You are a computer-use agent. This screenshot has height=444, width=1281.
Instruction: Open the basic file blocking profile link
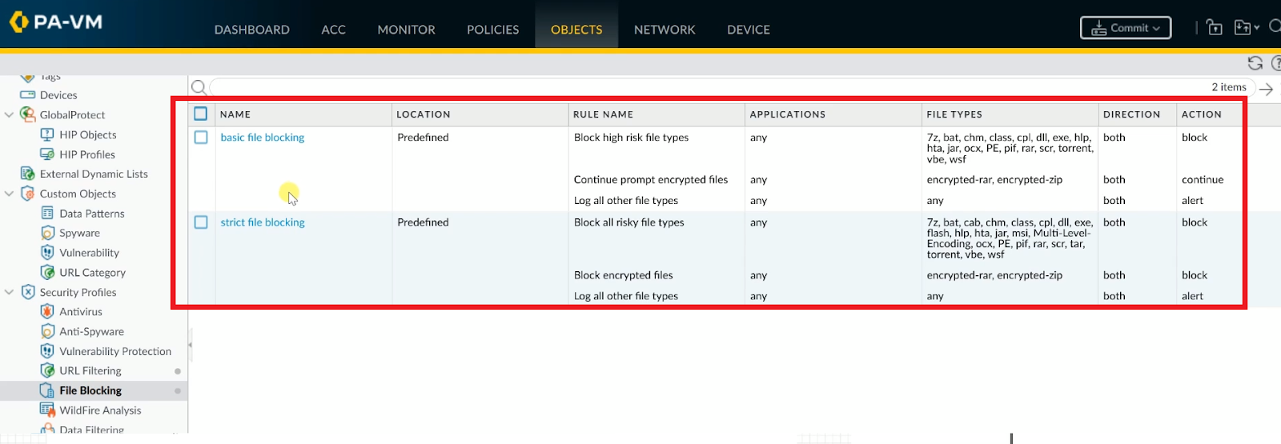[263, 138]
